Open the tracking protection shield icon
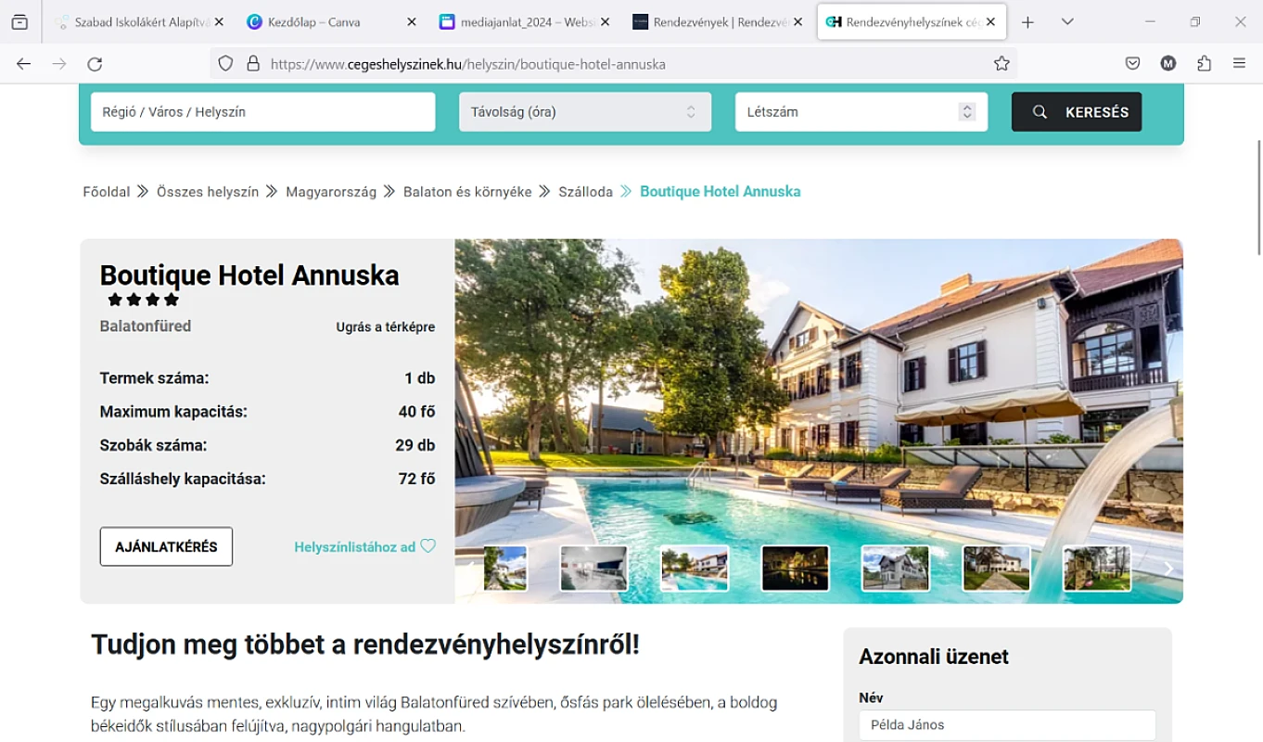Image resolution: width=1263 pixels, height=742 pixels. pos(225,64)
